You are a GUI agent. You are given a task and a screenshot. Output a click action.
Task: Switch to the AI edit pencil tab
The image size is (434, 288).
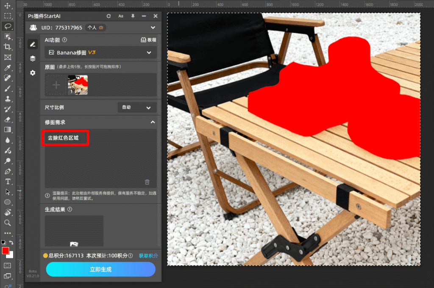pyautogui.click(x=33, y=44)
